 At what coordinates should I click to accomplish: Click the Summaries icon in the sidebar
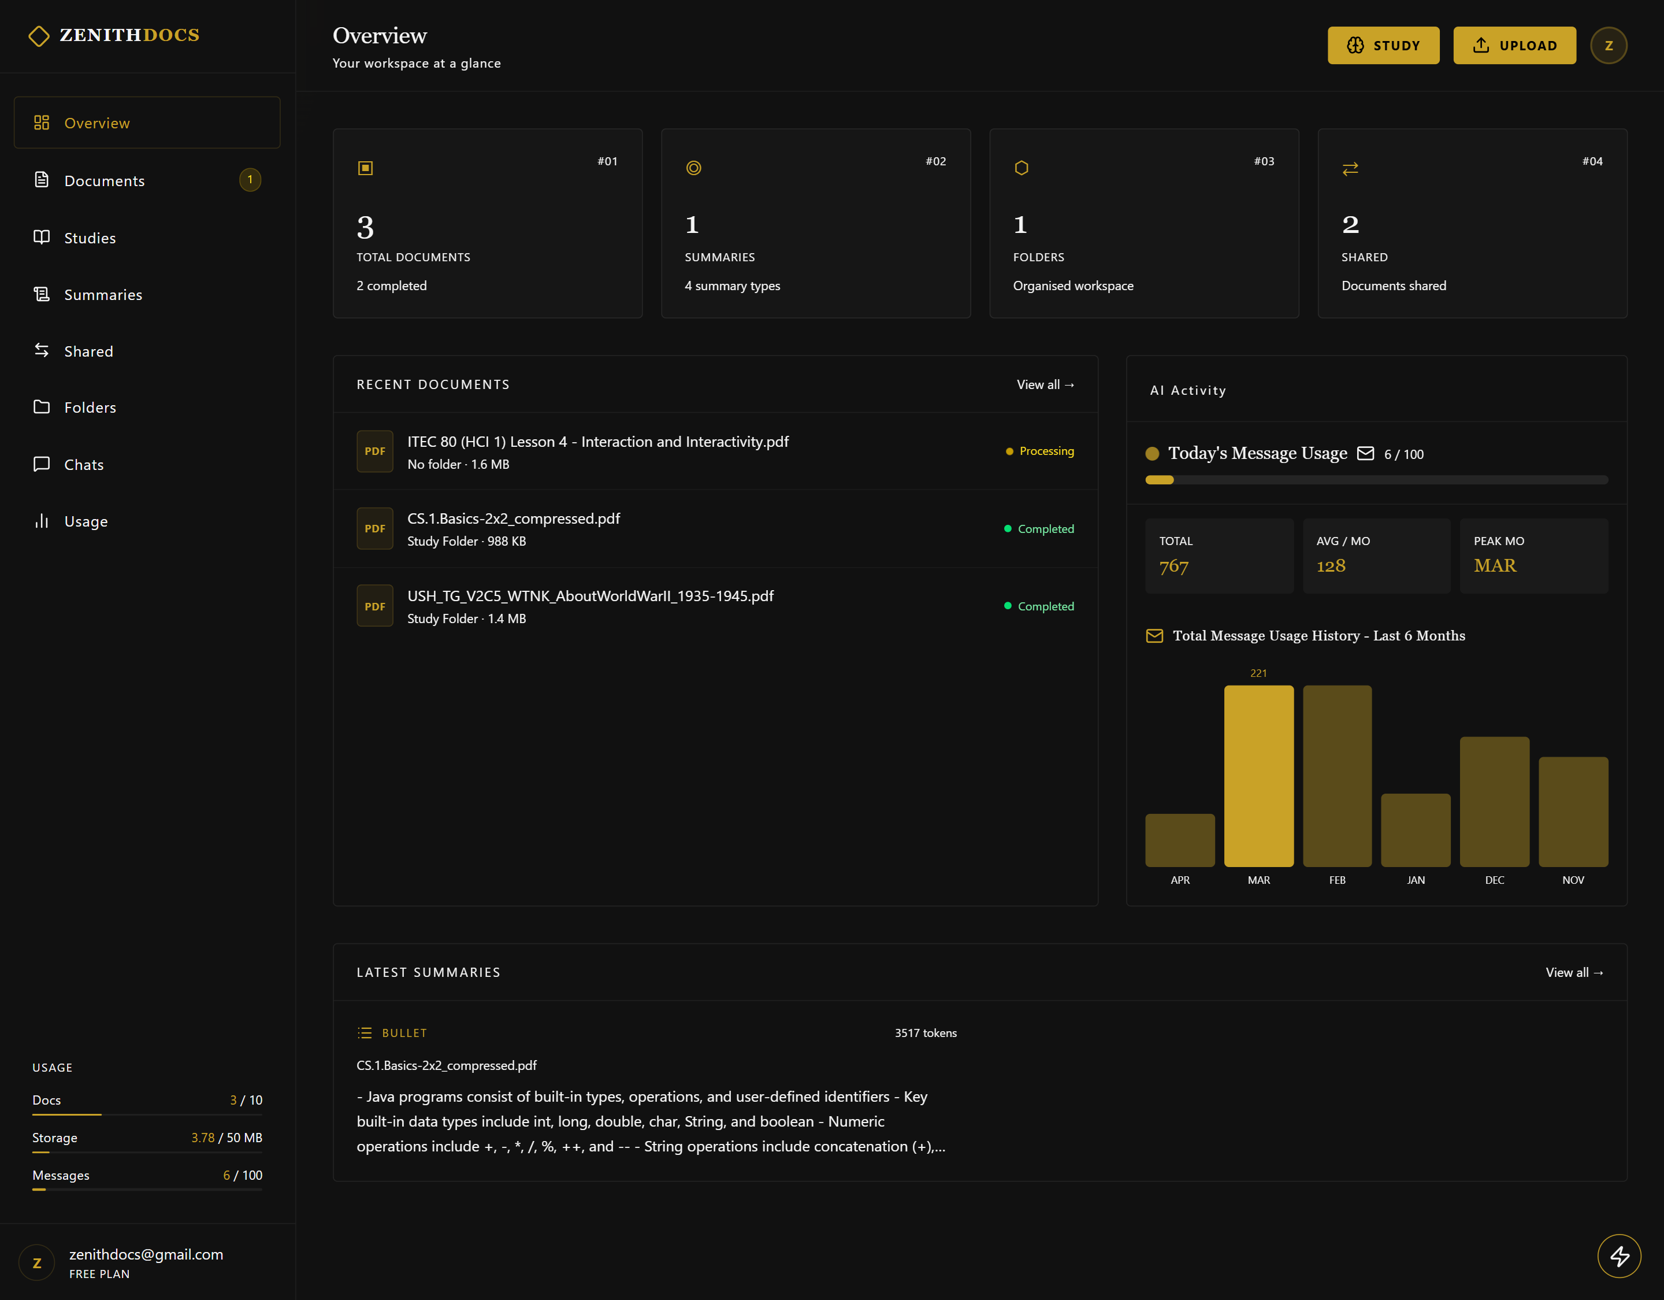[42, 294]
